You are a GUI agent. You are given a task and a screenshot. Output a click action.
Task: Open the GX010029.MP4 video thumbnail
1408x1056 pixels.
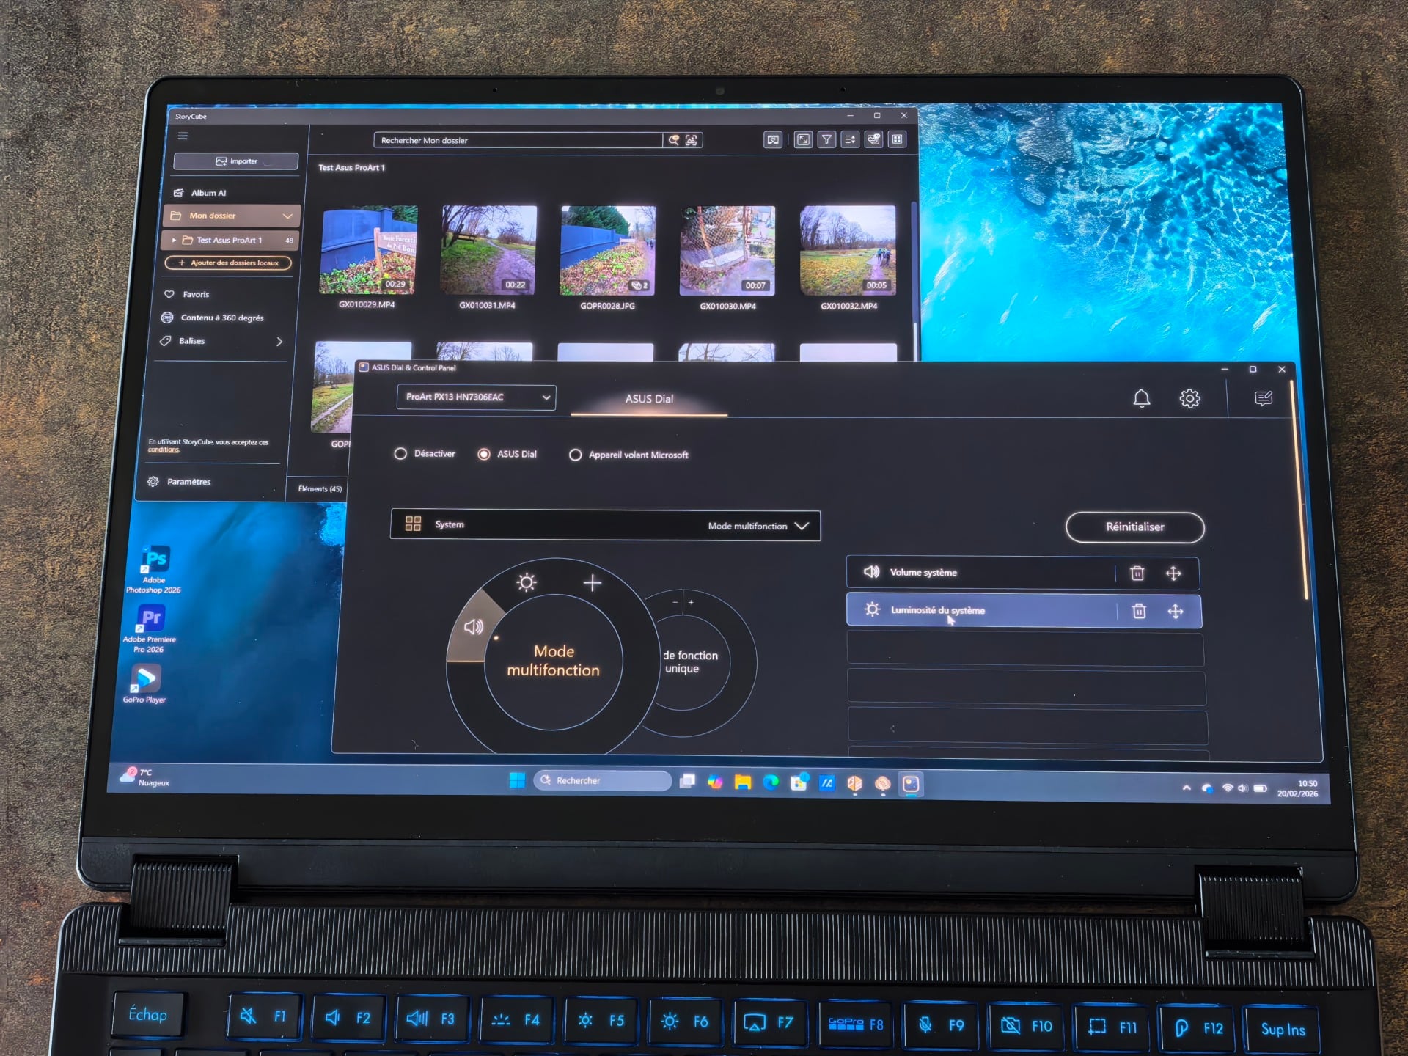pyautogui.click(x=369, y=250)
